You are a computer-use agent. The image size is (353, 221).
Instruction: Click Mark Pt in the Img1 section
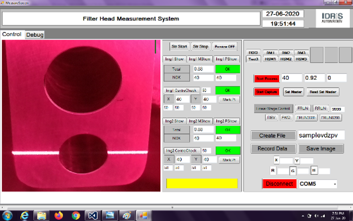click(x=229, y=100)
